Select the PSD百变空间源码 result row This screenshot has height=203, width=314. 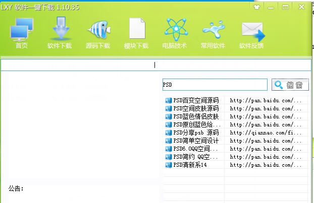[x=235, y=100]
